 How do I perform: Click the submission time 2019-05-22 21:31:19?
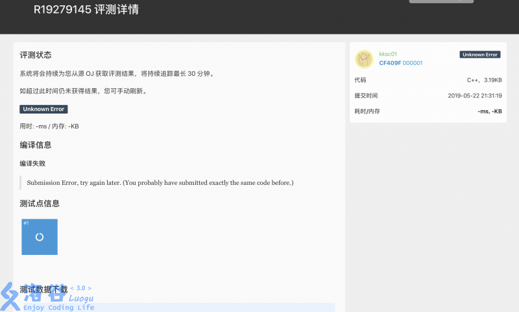pyautogui.click(x=474, y=95)
